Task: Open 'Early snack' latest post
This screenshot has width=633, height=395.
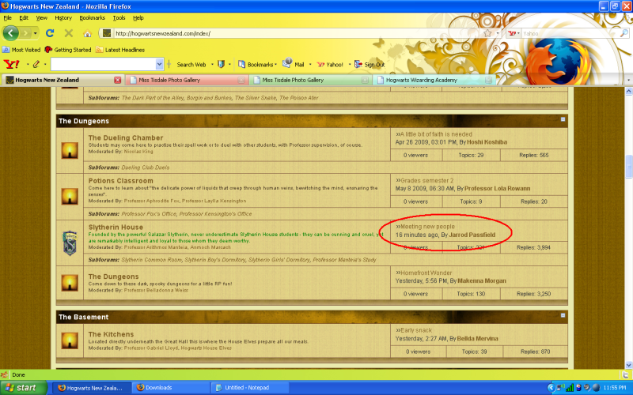Action: click(416, 330)
